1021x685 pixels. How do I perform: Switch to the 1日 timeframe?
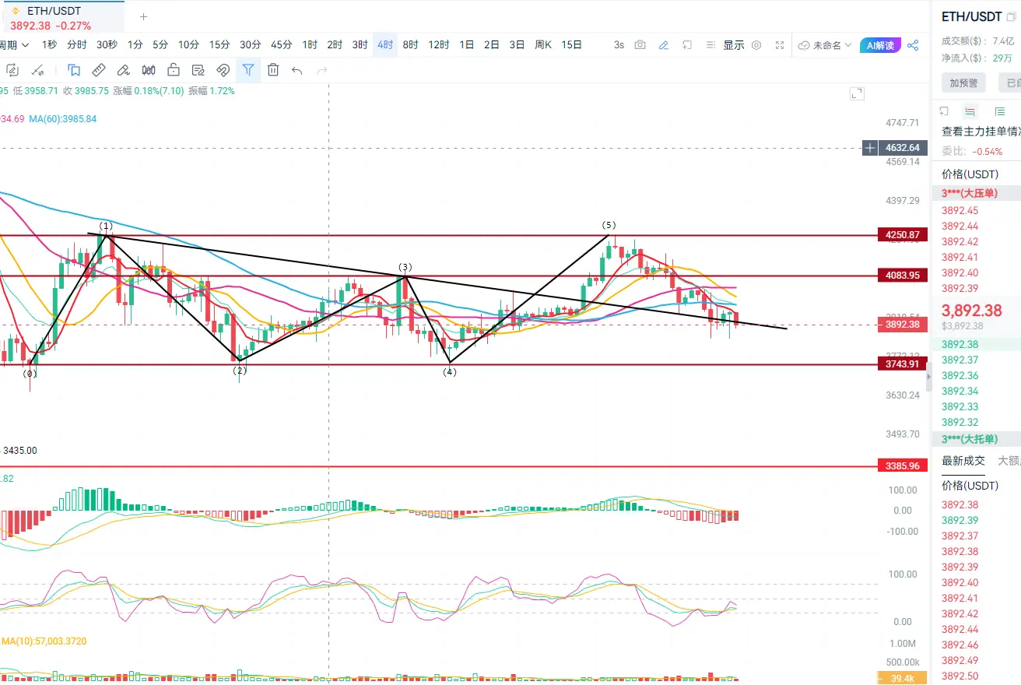point(467,45)
